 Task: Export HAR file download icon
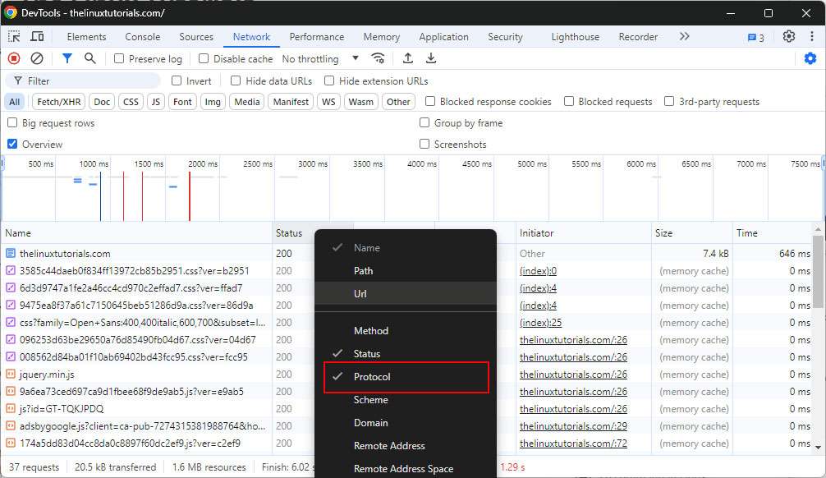click(x=431, y=58)
